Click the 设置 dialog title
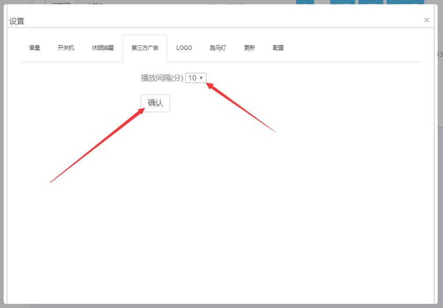Viewport: 443px width, 308px height. pyautogui.click(x=17, y=21)
